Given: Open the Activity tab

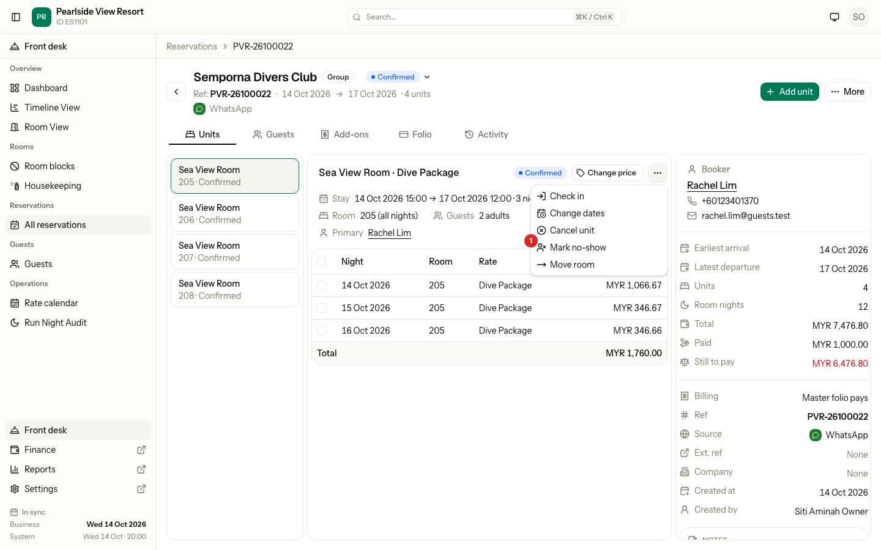Looking at the screenshot, I should (486, 134).
